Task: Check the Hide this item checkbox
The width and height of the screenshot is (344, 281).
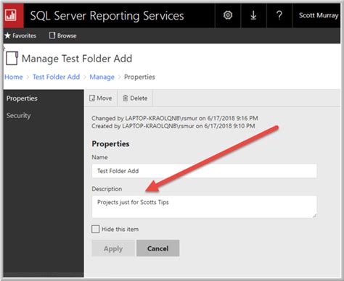Action: click(x=95, y=229)
